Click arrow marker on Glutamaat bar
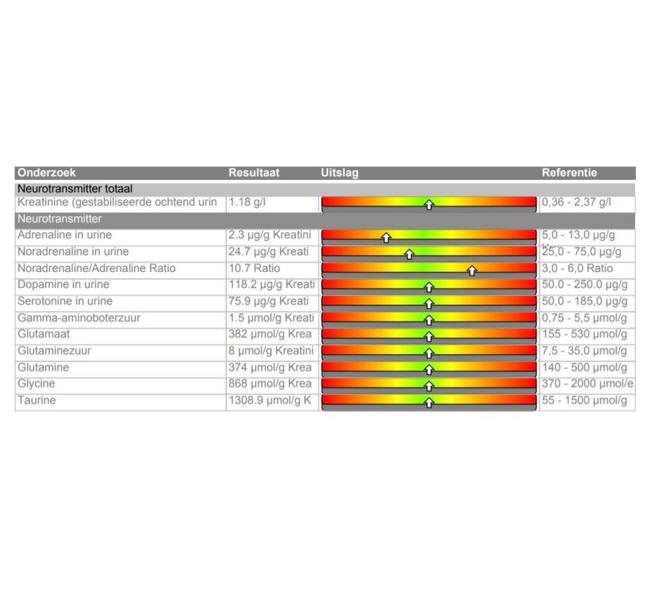649x598 pixels. pyautogui.click(x=430, y=337)
